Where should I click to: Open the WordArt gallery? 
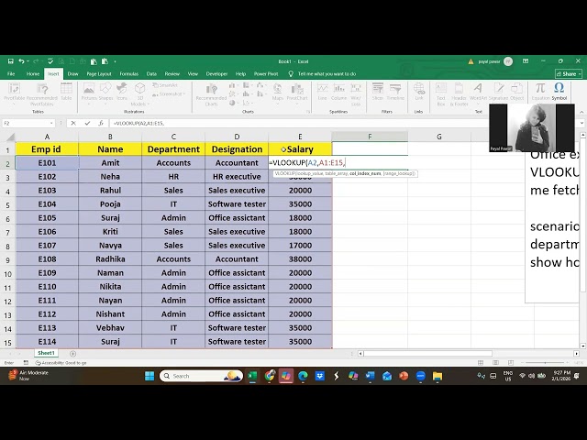pyautogui.click(x=478, y=92)
